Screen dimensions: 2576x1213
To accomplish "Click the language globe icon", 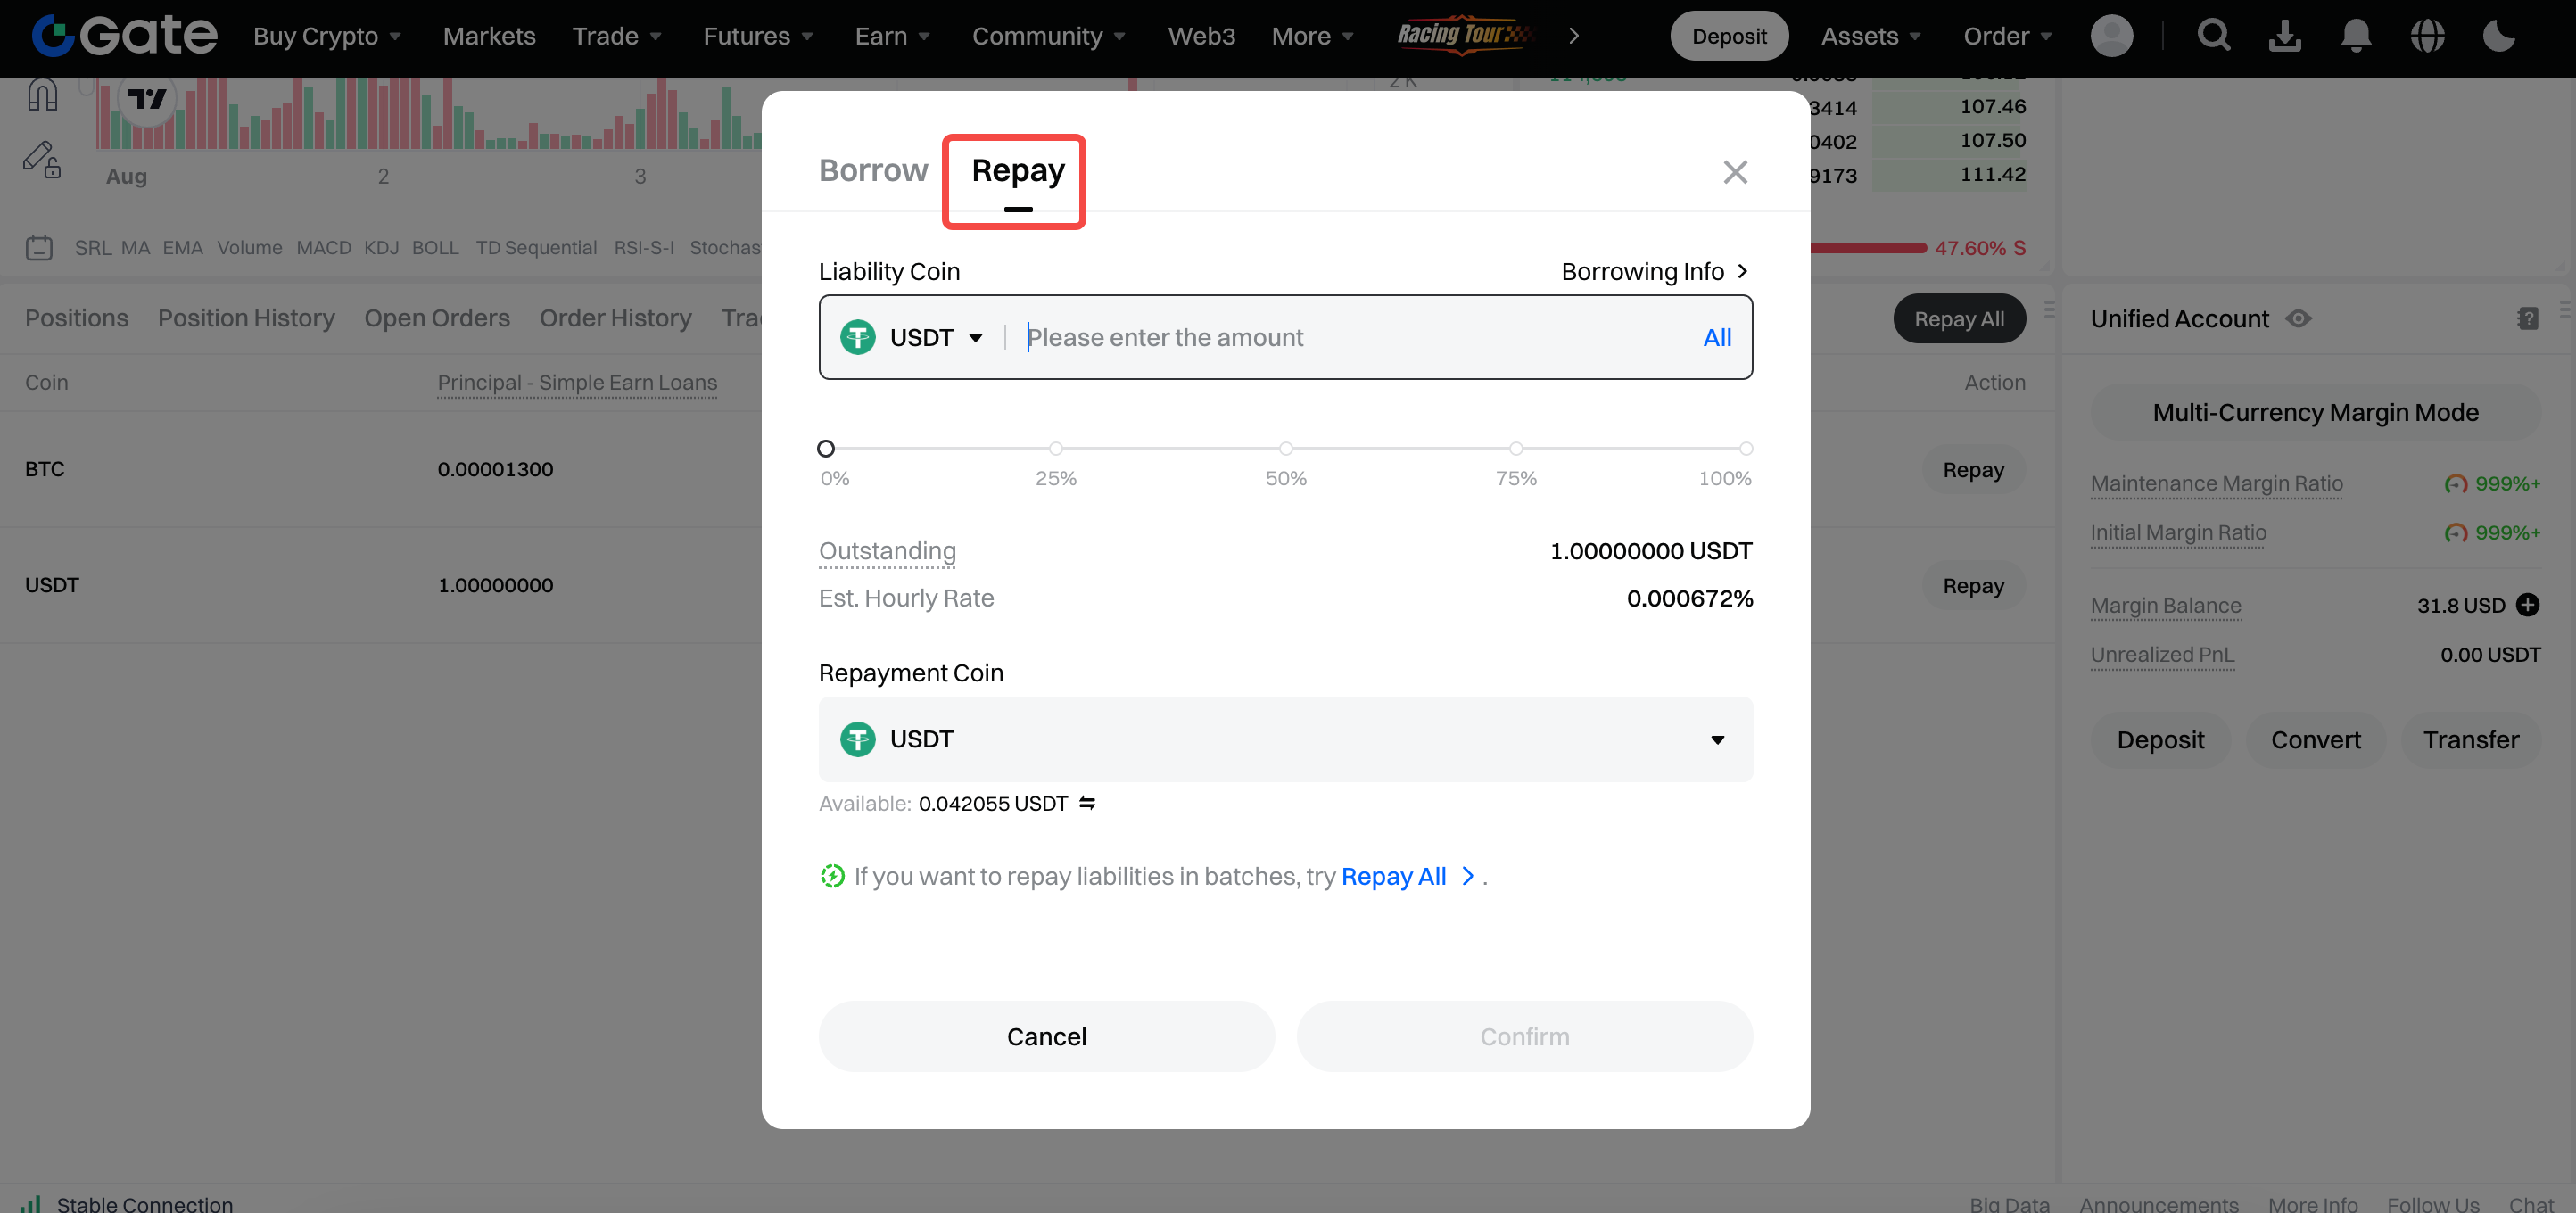I will [x=2427, y=36].
